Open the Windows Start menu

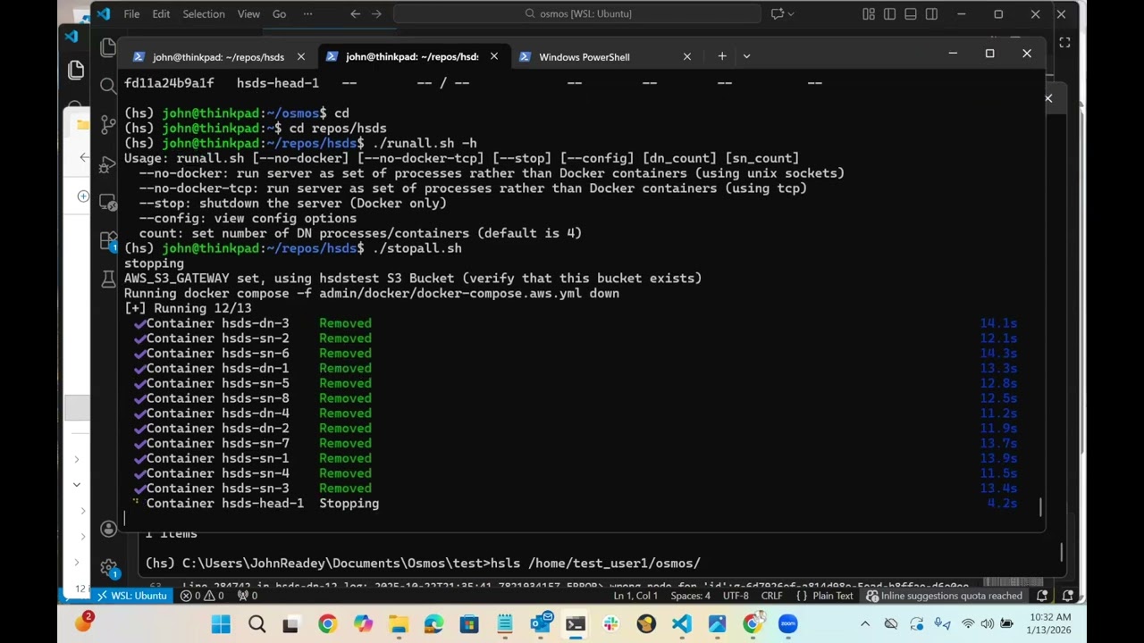tap(221, 624)
